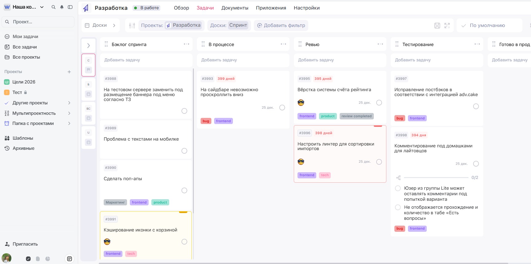Open the Обзор tab
Image resolution: width=531 pixels, height=264 pixels.
coord(181,8)
